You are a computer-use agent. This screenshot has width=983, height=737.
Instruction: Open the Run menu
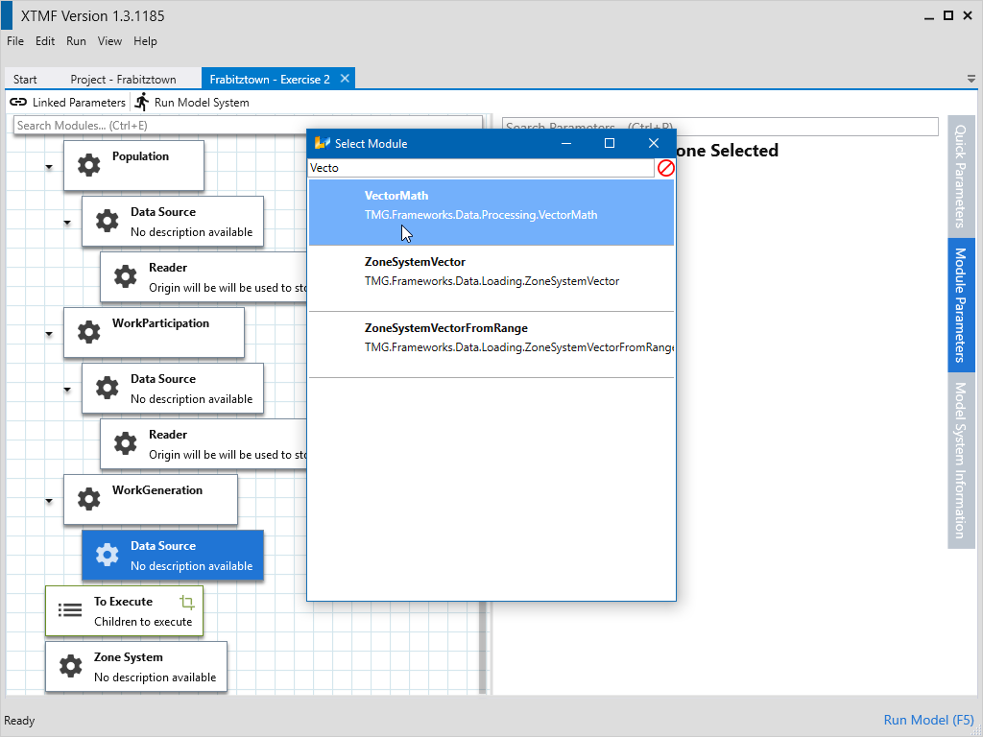[76, 41]
